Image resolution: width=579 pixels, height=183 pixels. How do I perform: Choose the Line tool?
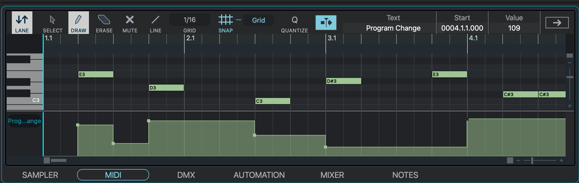[156, 23]
